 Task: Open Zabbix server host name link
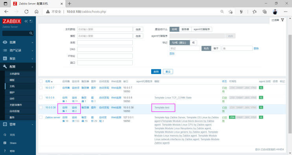coord(53,117)
